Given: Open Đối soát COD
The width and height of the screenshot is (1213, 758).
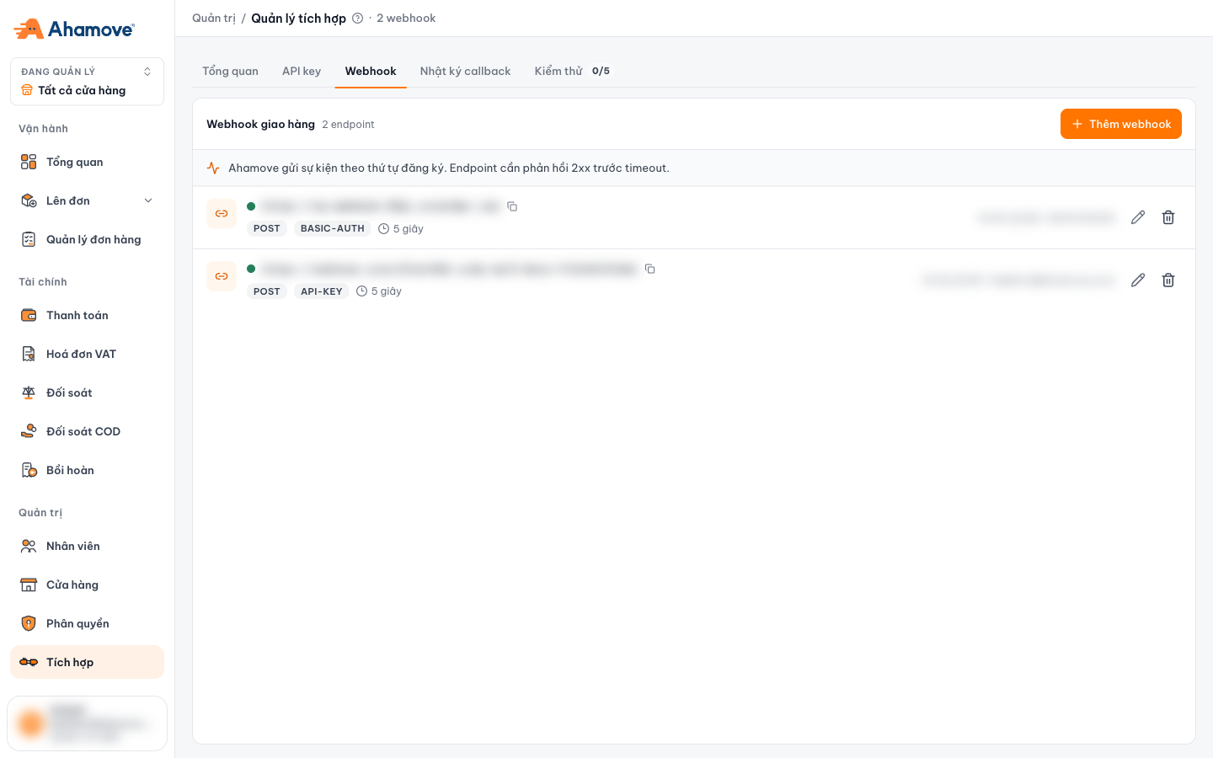Looking at the screenshot, I should (87, 431).
